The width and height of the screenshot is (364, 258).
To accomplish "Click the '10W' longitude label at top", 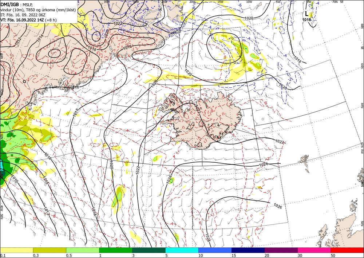I will [x=249, y=2].
